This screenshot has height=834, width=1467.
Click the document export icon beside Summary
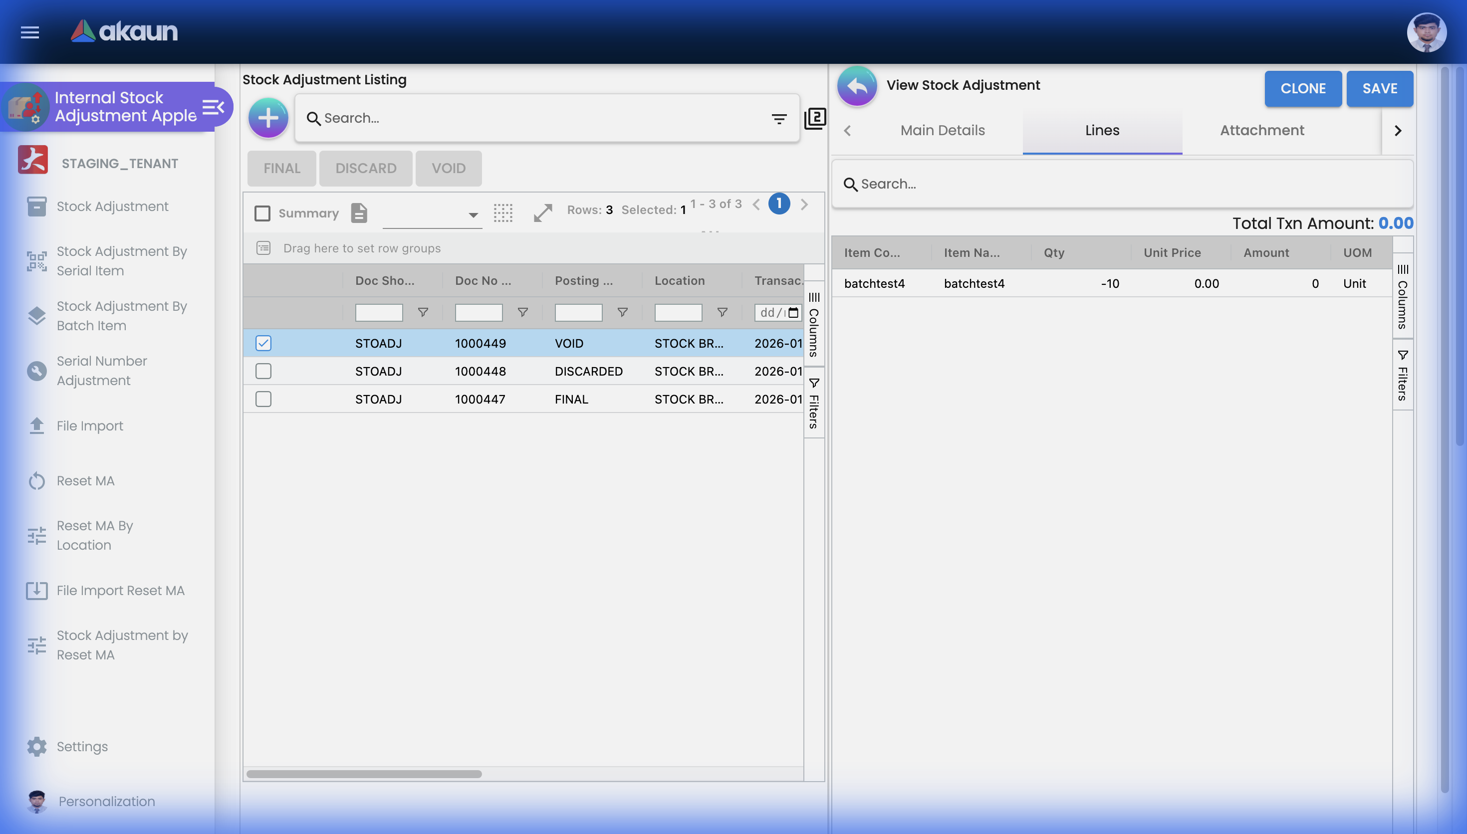point(359,213)
